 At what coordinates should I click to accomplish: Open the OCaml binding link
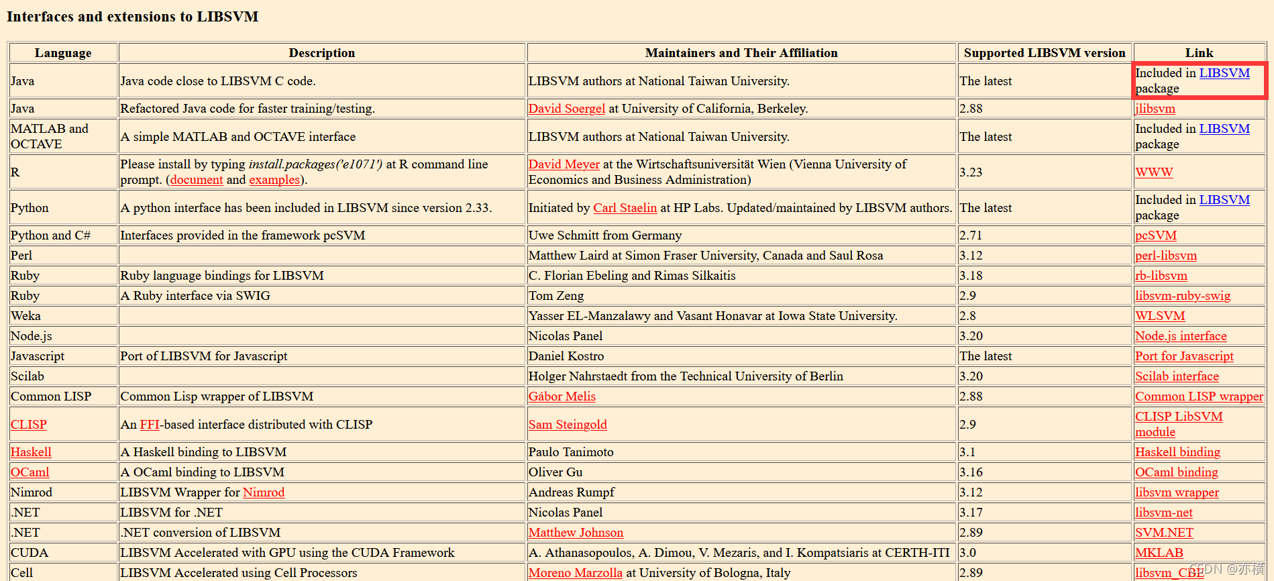pyautogui.click(x=1176, y=472)
